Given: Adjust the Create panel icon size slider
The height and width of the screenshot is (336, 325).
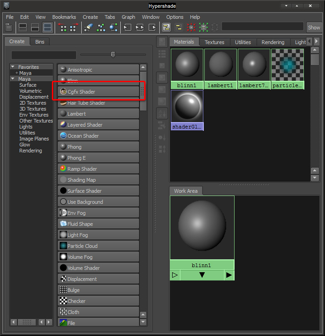Looking at the screenshot, I should click(113, 55).
